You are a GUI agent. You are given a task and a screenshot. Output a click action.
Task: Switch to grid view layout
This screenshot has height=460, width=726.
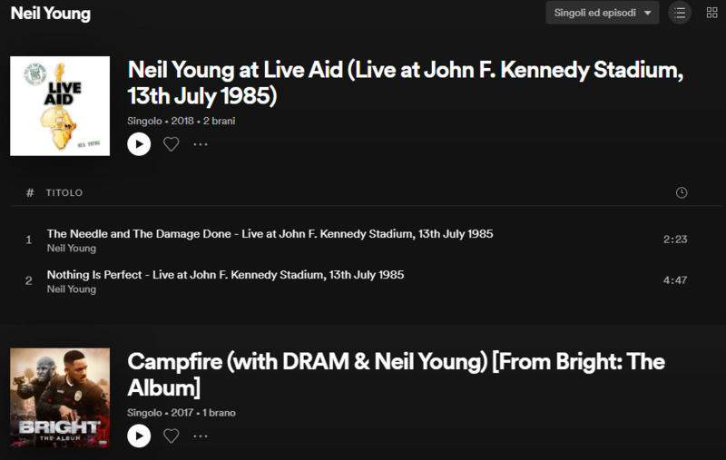[712, 13]
